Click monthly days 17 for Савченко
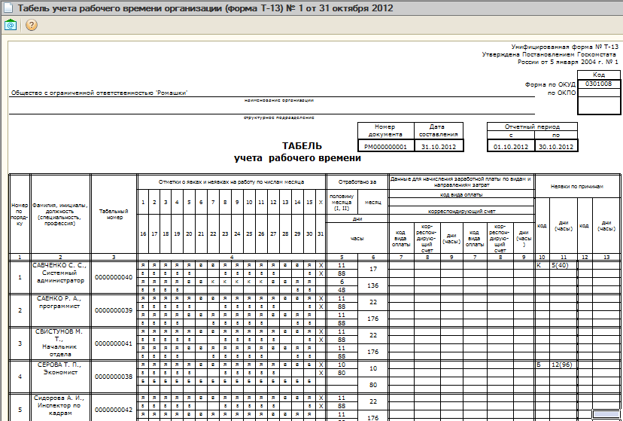Screen dimensions: 623x421 372,269
